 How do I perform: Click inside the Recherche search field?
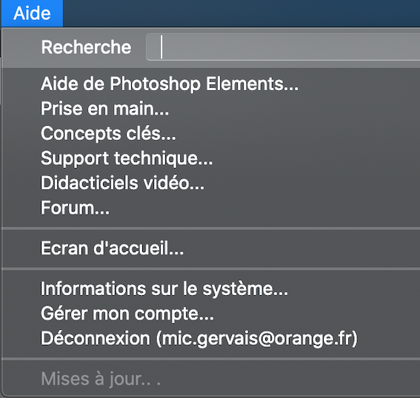click(x=283, y=47)
